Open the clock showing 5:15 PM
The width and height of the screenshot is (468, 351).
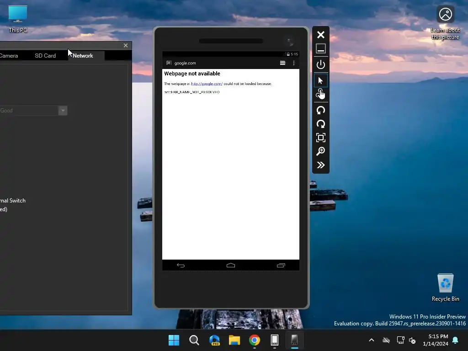(x=436, y=340)
